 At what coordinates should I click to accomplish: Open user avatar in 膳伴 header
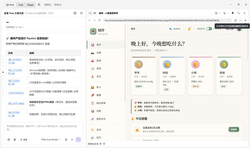[x=239, y=29]
